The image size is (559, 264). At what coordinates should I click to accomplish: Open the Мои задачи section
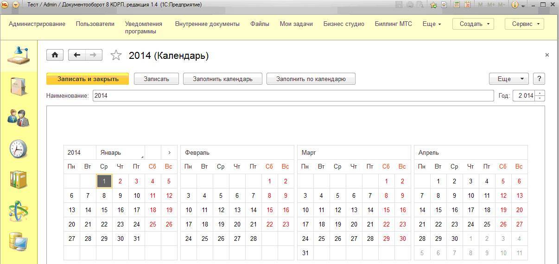coord(296,24)
